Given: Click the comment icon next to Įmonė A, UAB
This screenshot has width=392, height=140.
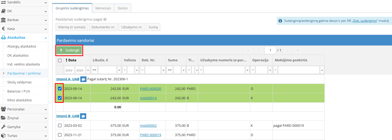Looking at the screenshot, I should (x=83, y=79).
